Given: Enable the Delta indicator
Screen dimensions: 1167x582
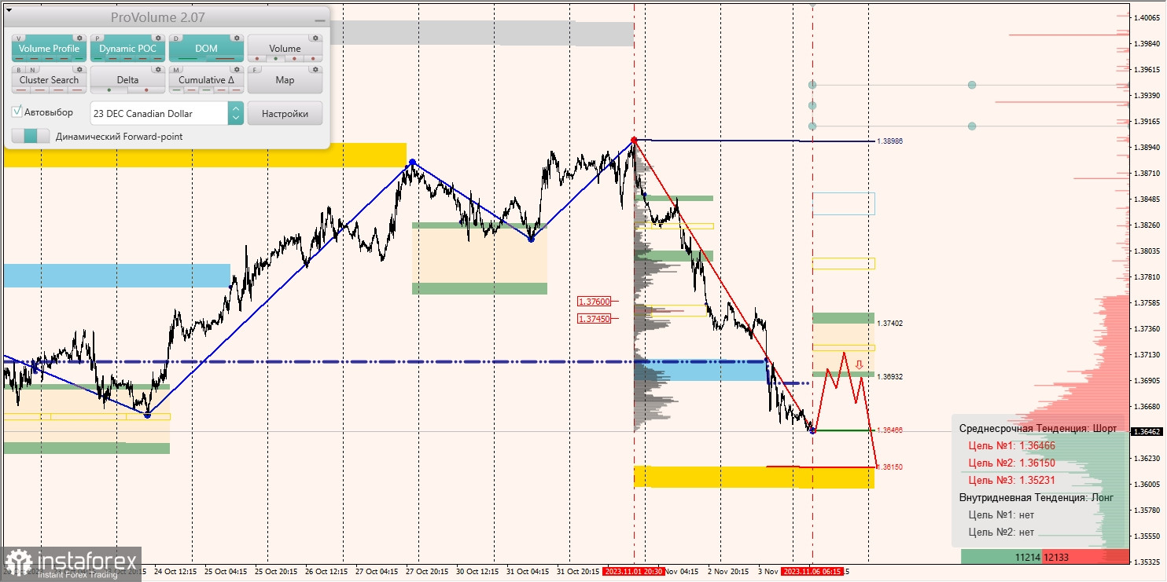Looking at the screenshot, I should [x=127, y=80].
